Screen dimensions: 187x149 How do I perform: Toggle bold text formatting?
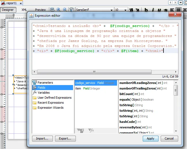coord(146,10)
